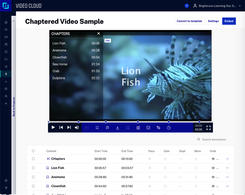
Task: Click the clock timer annotation icon
Action: (169, 128)
